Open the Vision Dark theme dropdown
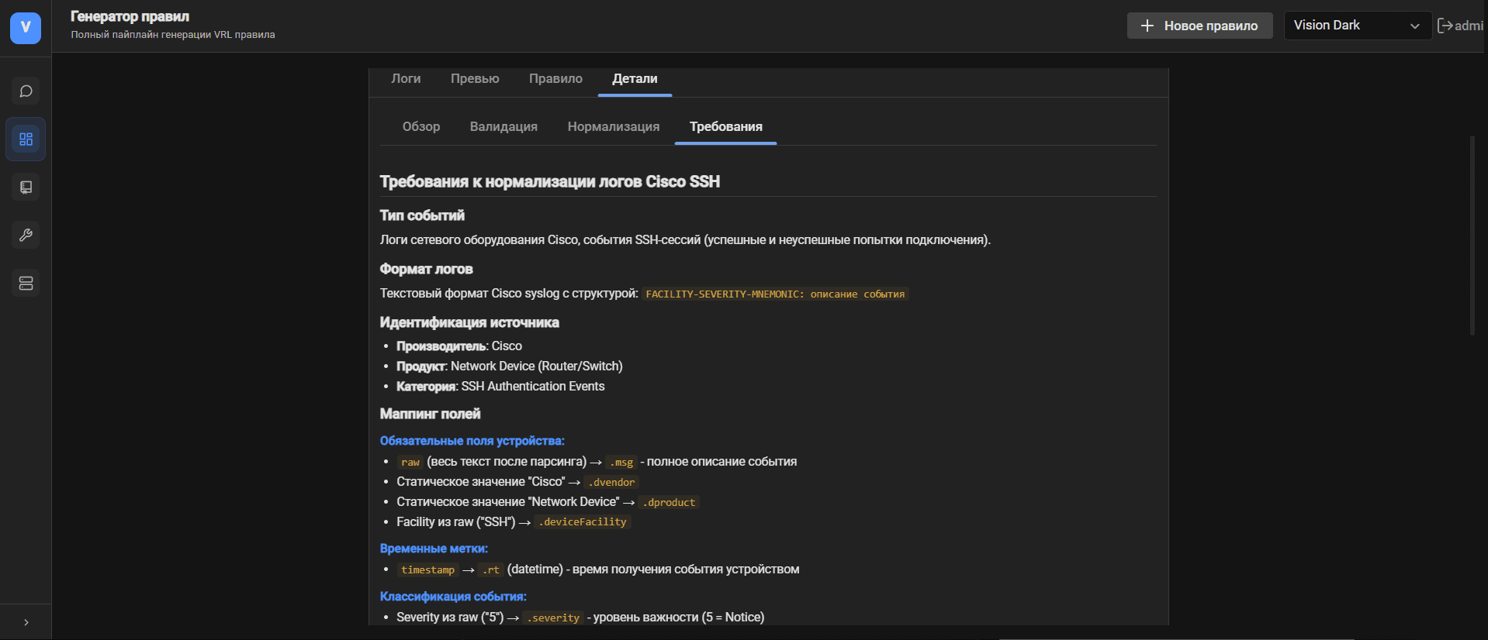Viewport: 1488px width, 640px height. click(1357, 26)
